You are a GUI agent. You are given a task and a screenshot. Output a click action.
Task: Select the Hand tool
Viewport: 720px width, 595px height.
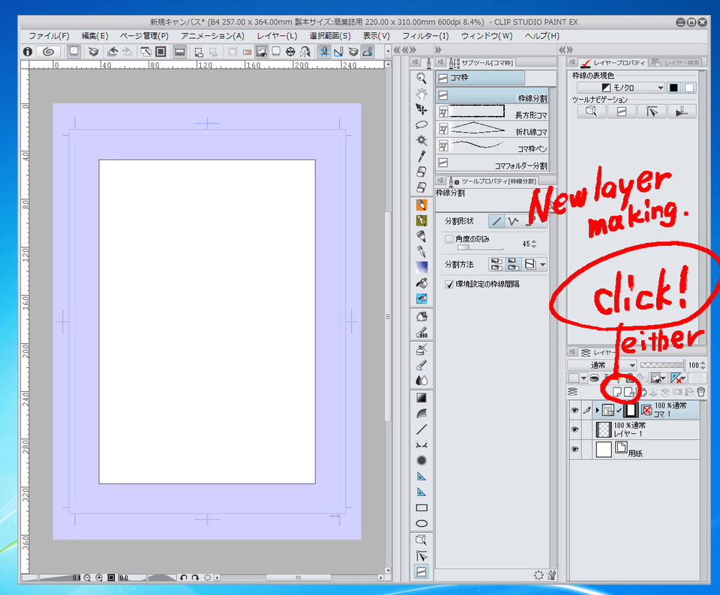point(421,95)
